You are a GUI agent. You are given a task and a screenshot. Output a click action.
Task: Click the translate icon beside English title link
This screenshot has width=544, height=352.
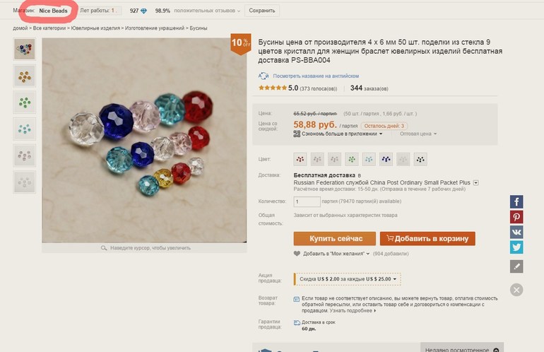264,76
